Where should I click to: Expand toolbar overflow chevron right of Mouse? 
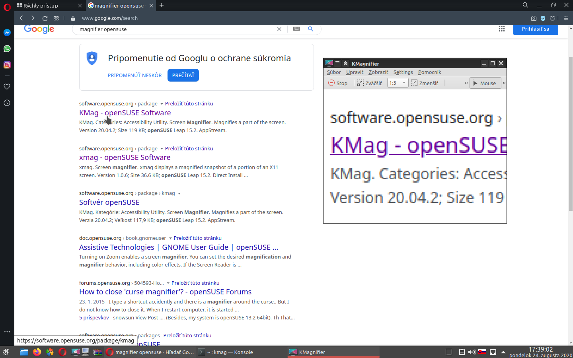coord(504,83)
